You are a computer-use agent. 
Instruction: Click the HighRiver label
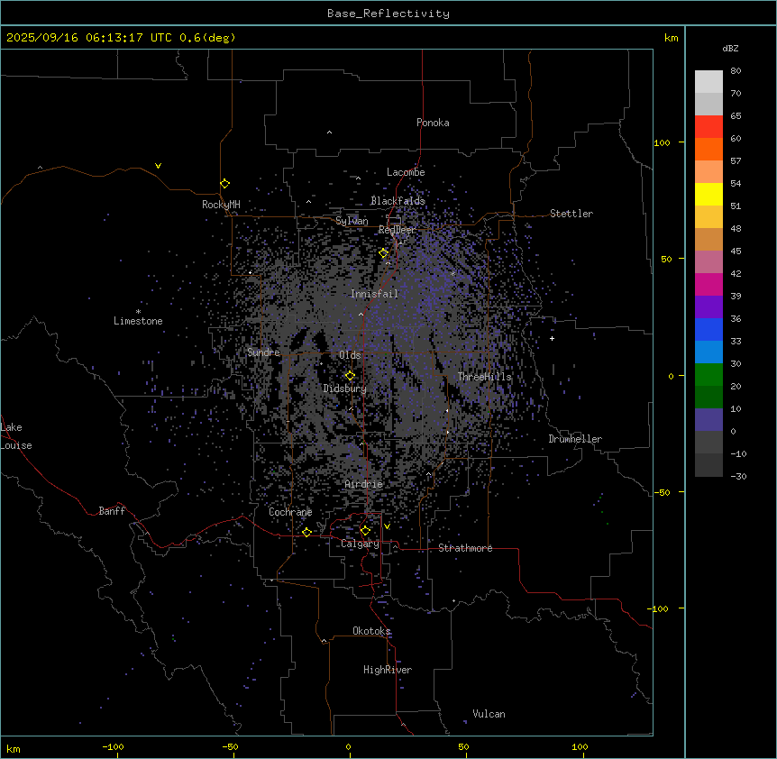(x=388, y=670)
